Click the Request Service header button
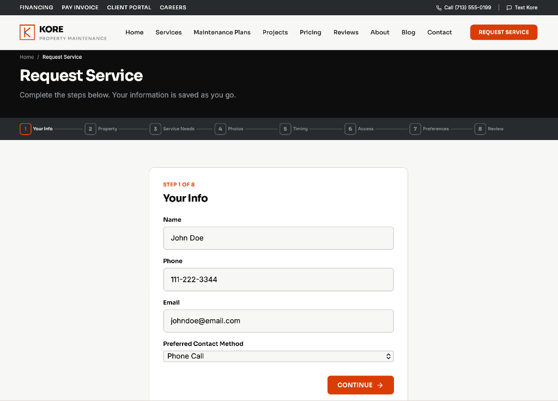This screenshot has height=401, width=558. click(504, 32)
